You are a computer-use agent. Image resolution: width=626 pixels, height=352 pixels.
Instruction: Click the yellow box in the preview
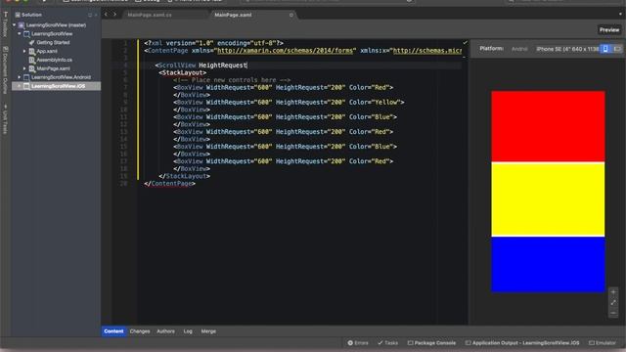click(548, 199)
